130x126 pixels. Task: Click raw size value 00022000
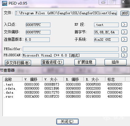point(93,88)
